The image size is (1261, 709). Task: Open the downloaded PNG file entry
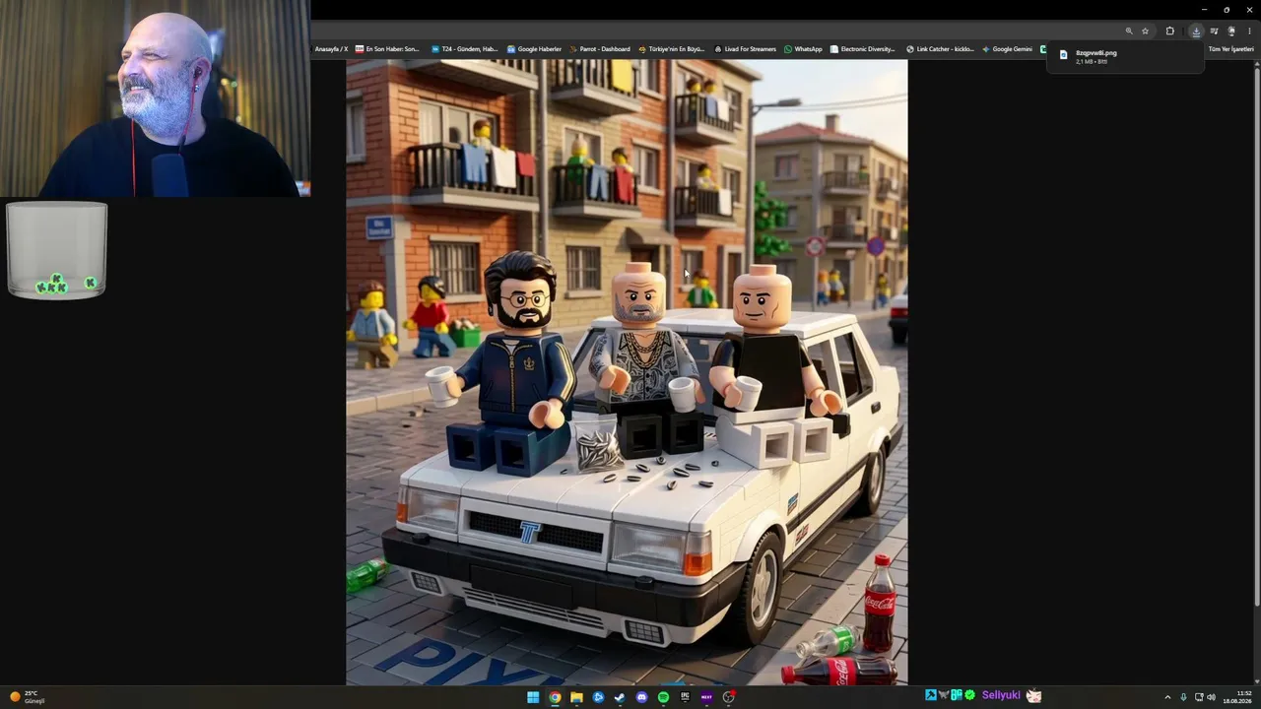(1125, 57)
